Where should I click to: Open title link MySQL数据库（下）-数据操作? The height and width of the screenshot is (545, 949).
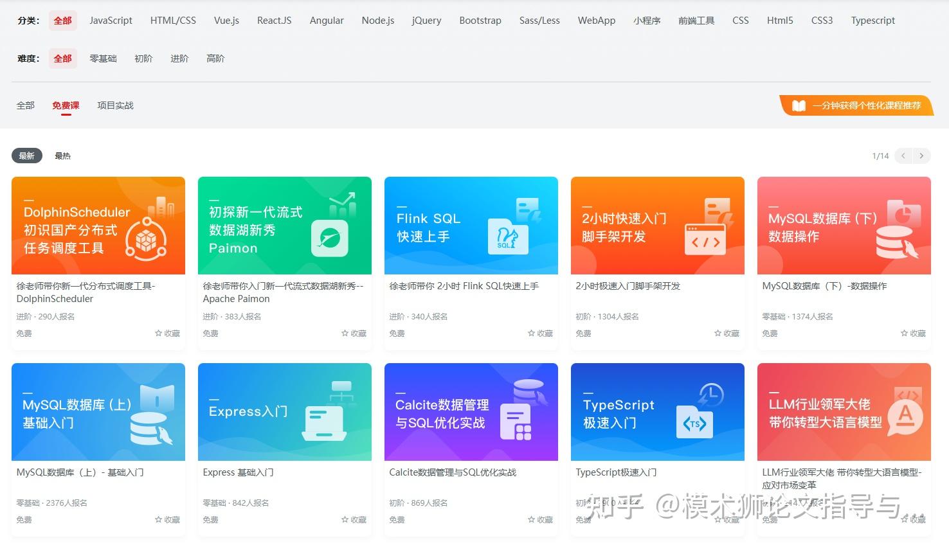pos(824,286)
